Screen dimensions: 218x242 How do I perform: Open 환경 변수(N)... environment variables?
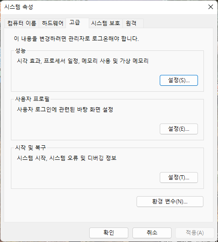click(170, 202)
